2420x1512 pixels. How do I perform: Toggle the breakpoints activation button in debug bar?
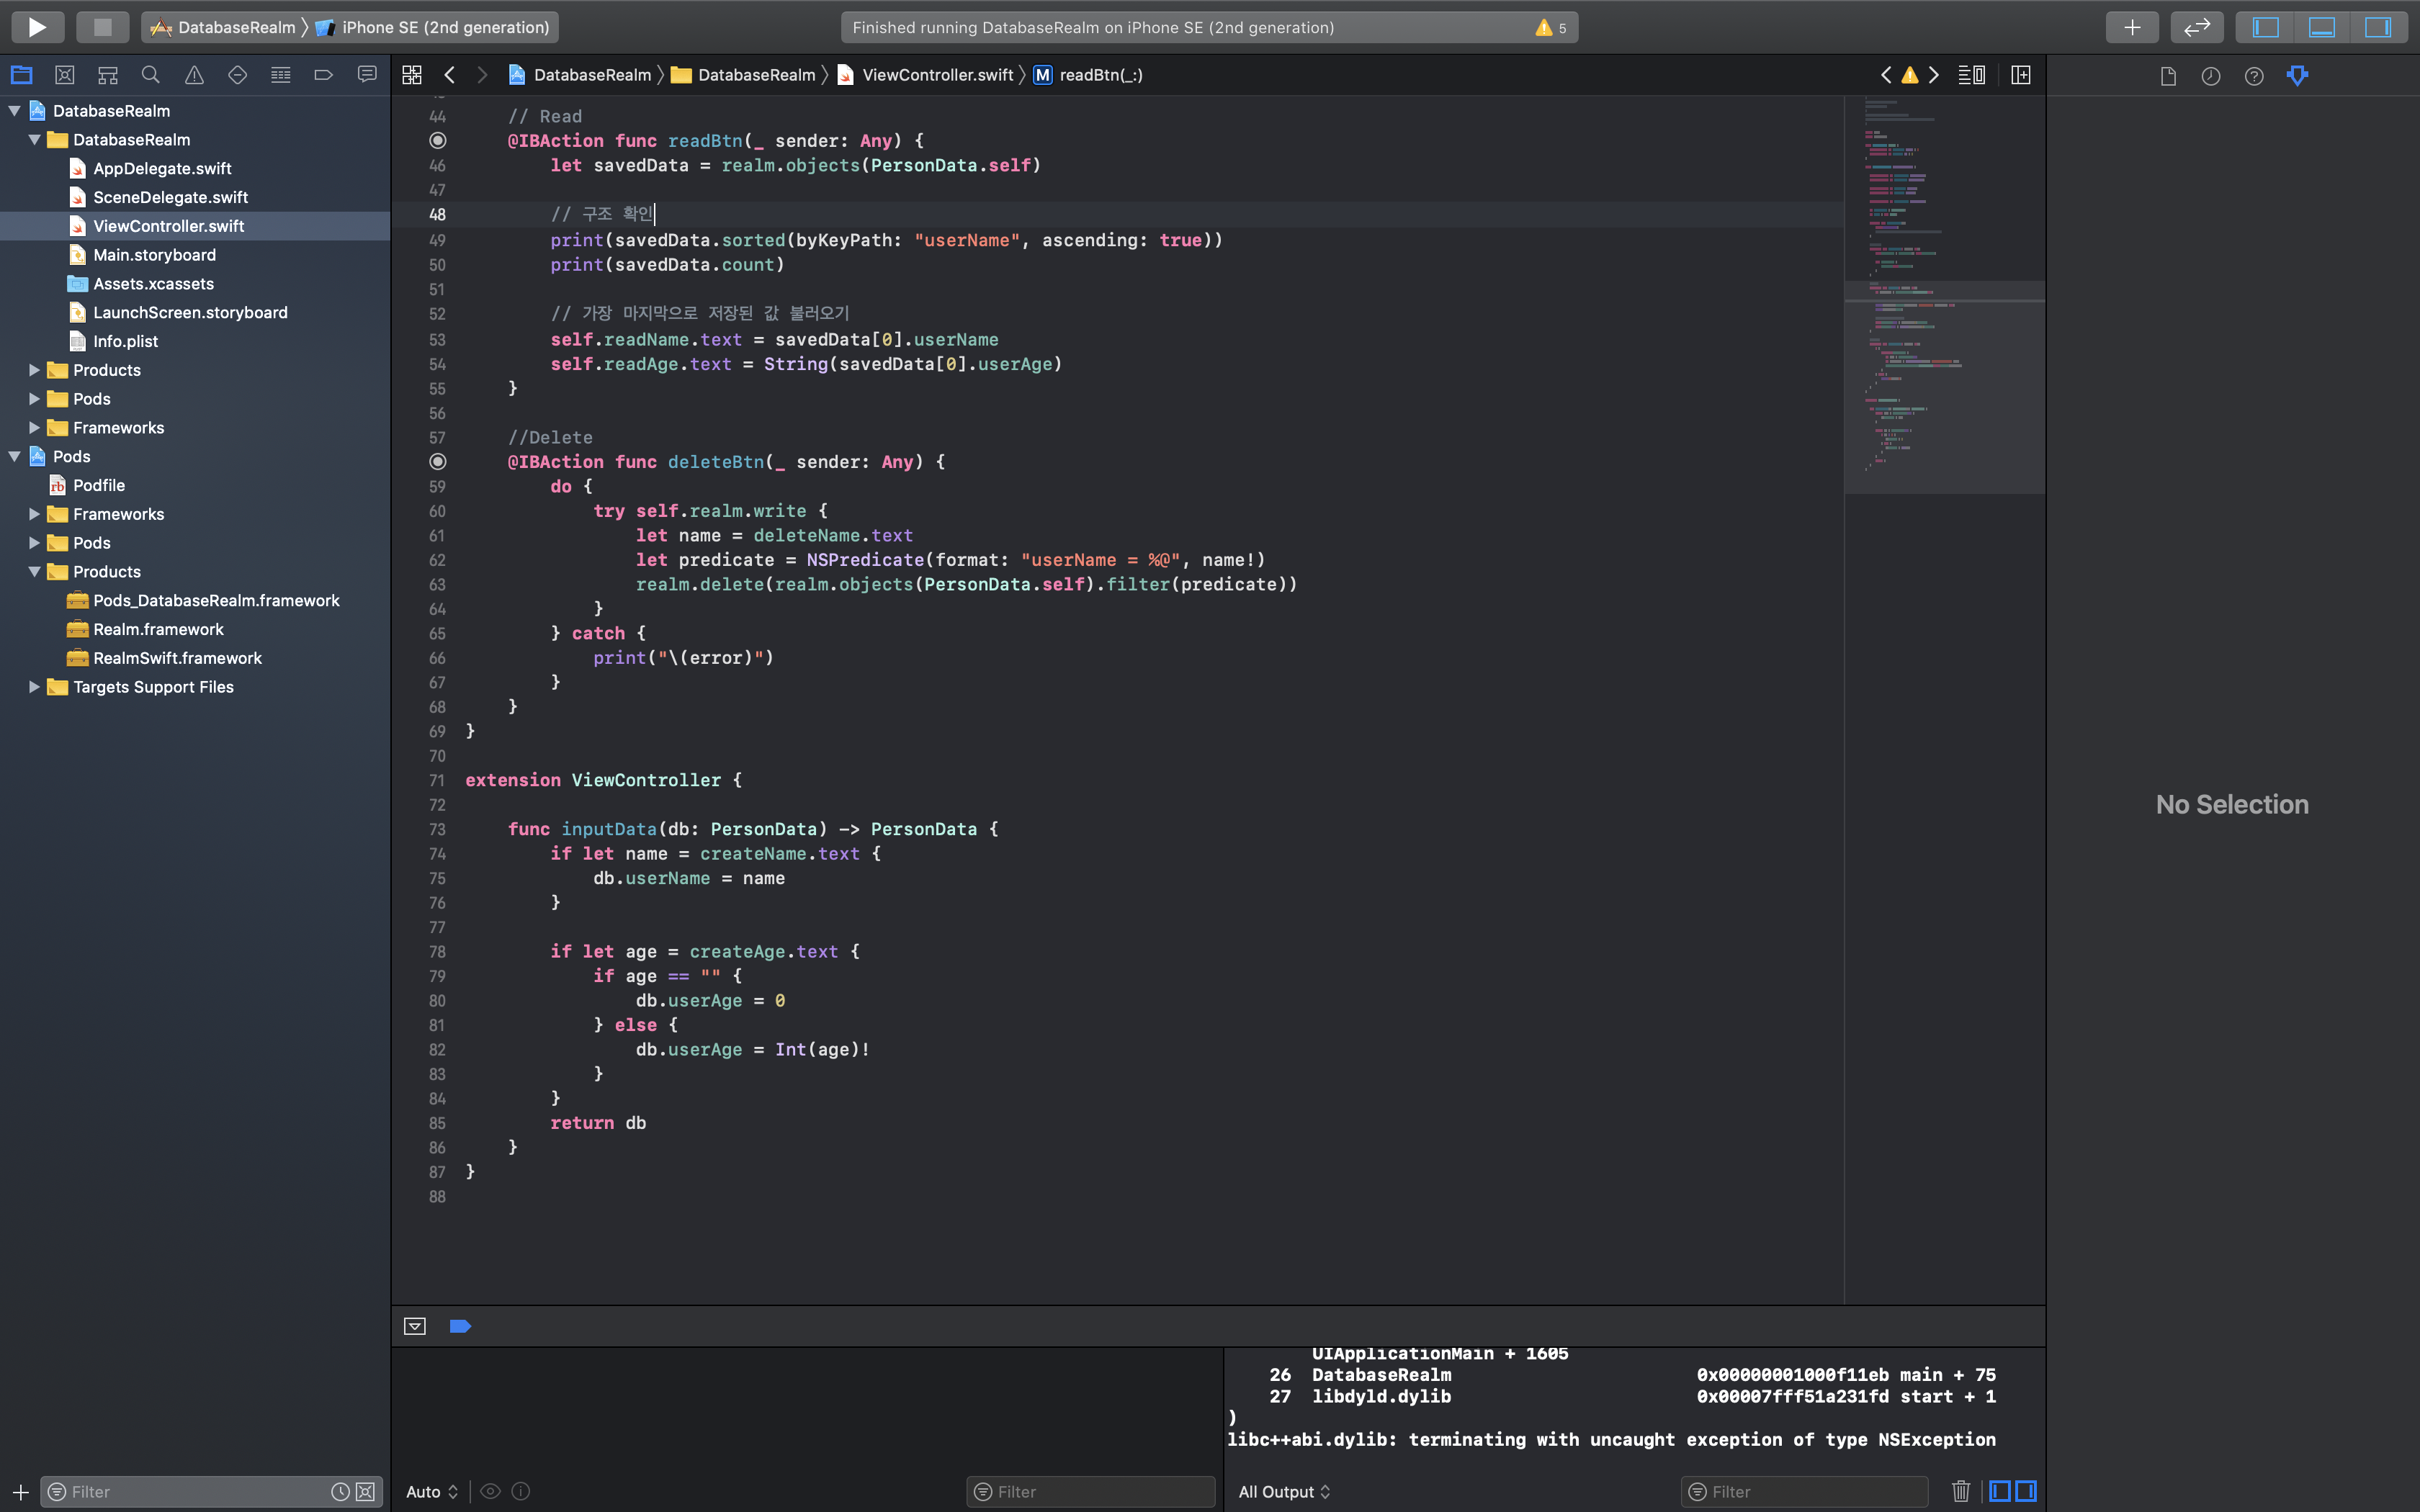point(460,1326)
